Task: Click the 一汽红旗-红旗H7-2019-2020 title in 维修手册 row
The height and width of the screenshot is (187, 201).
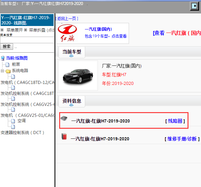Action: (100, 139)
